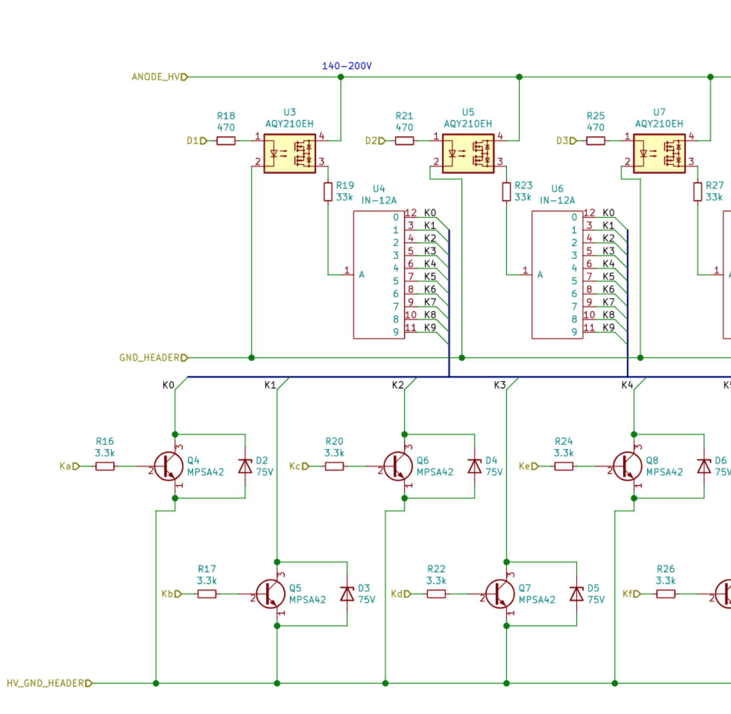Click the D5 75V zener diode symbol
The width and height of the screenshot is (731, 714).
point(577,594)
